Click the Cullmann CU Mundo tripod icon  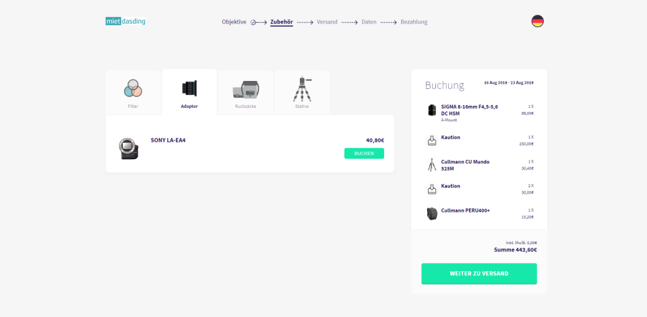click(431, 165)
